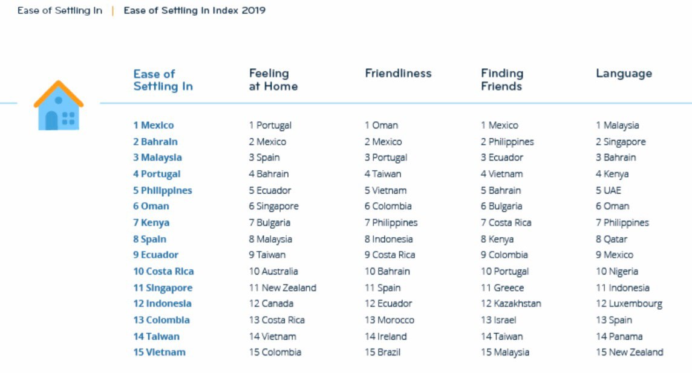Open the Ease of Settling In breadcrumb

click(x=60, y=11)
